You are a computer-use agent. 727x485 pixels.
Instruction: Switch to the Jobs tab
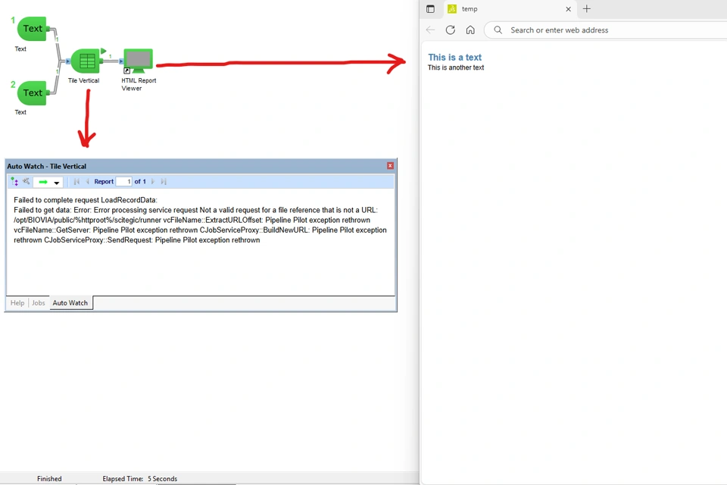click(x=38, y=303)
